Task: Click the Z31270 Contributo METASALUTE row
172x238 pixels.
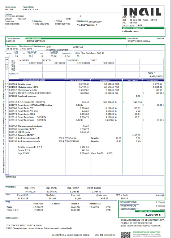Action: coord(86,105)
